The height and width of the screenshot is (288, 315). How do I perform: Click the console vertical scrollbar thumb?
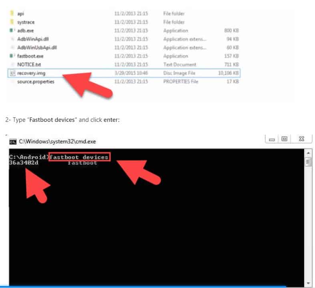click(308, 162)
